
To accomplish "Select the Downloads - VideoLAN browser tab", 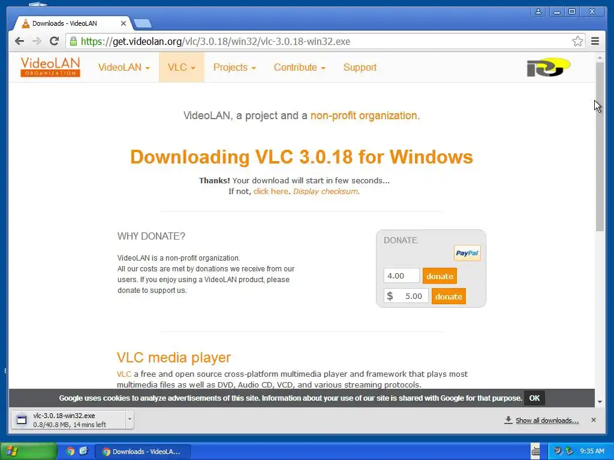I will pos(73,23).
